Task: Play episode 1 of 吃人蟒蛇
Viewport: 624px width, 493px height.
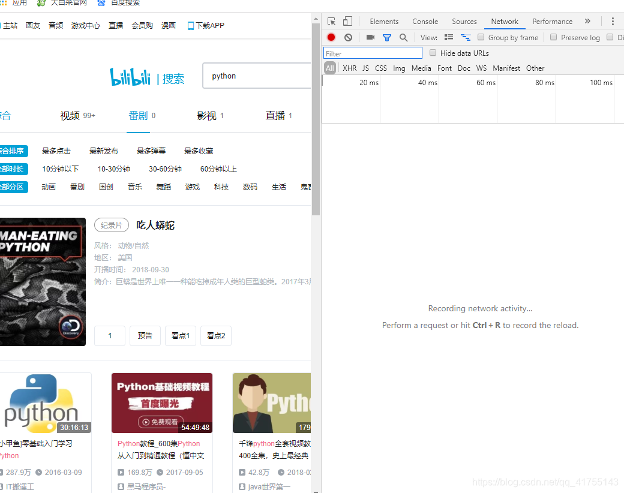Action: (110, 336)
